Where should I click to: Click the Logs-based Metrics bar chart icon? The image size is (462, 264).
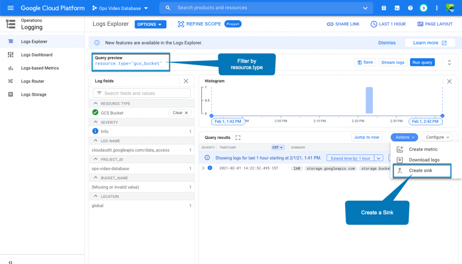11,68
